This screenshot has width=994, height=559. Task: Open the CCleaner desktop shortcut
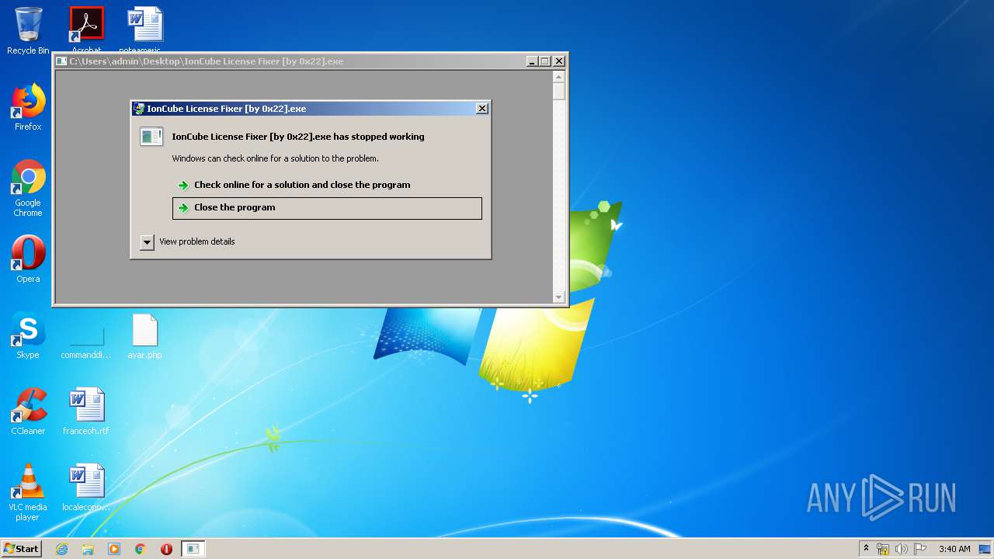pos(28,411)
